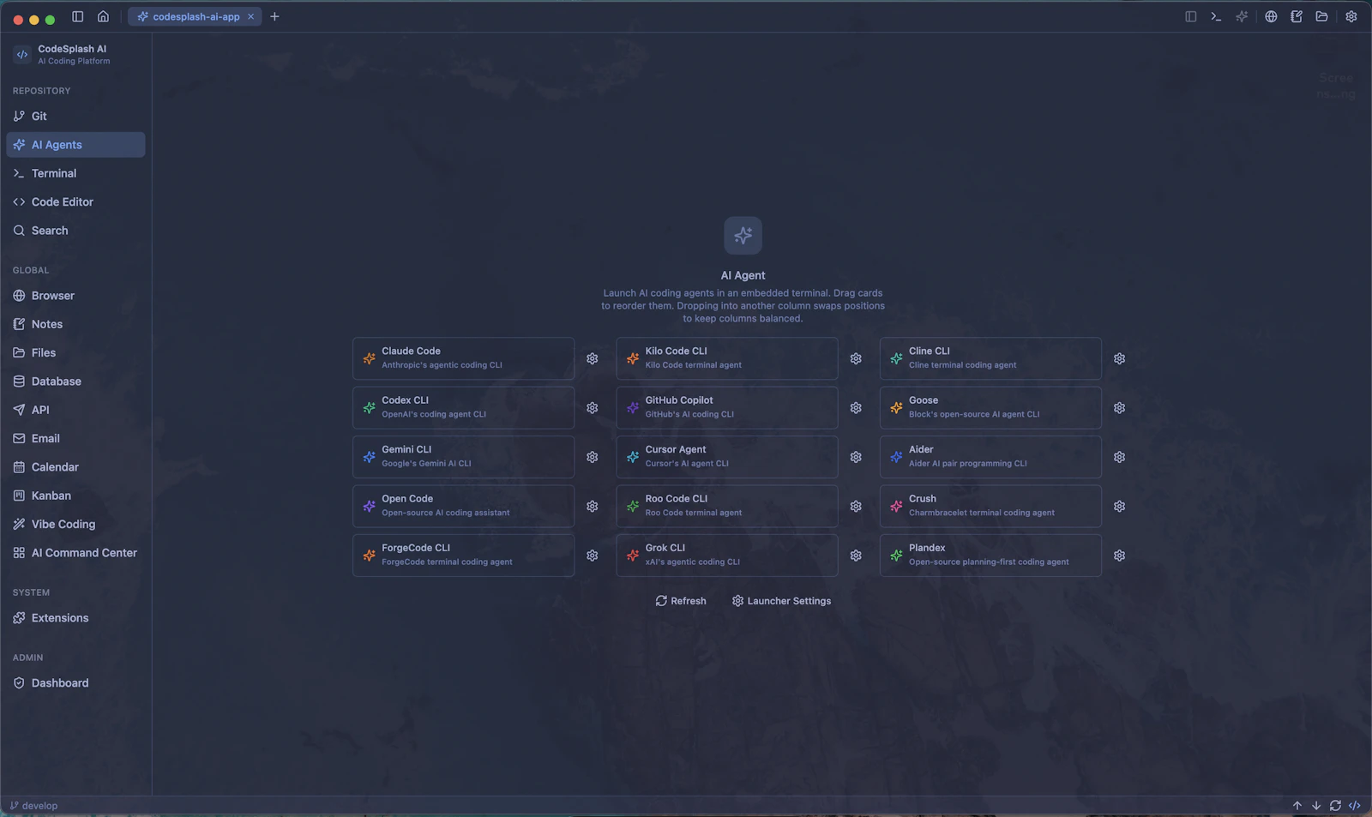Add a new tab with plus
Screen dimensions: 1372x817
(x=274, y=16)
